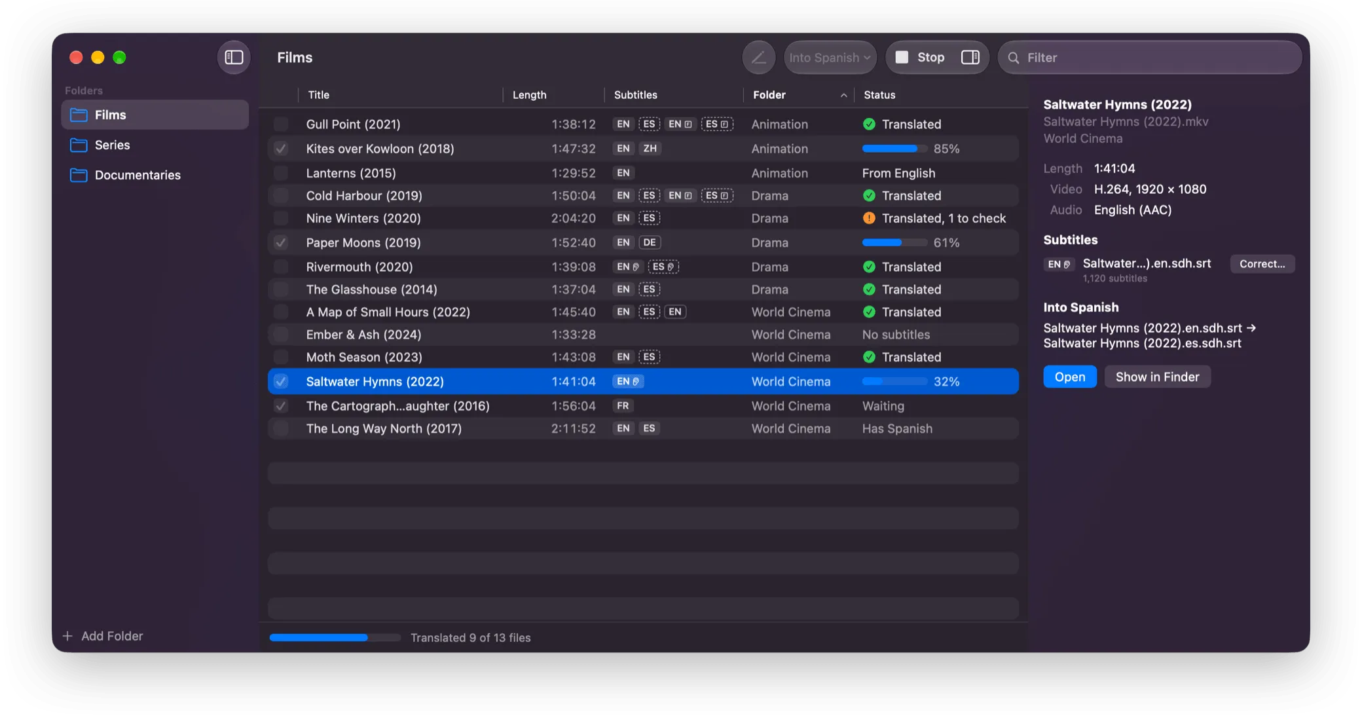The image size is (1362, 723).
Task: Uncheck the Saltwater Hymns (2022) checkbox
Action: pyautogui.click(x=281, y=381)
